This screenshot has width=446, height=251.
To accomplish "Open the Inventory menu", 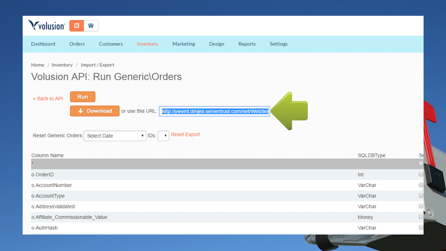I will [x=147, y=44].
